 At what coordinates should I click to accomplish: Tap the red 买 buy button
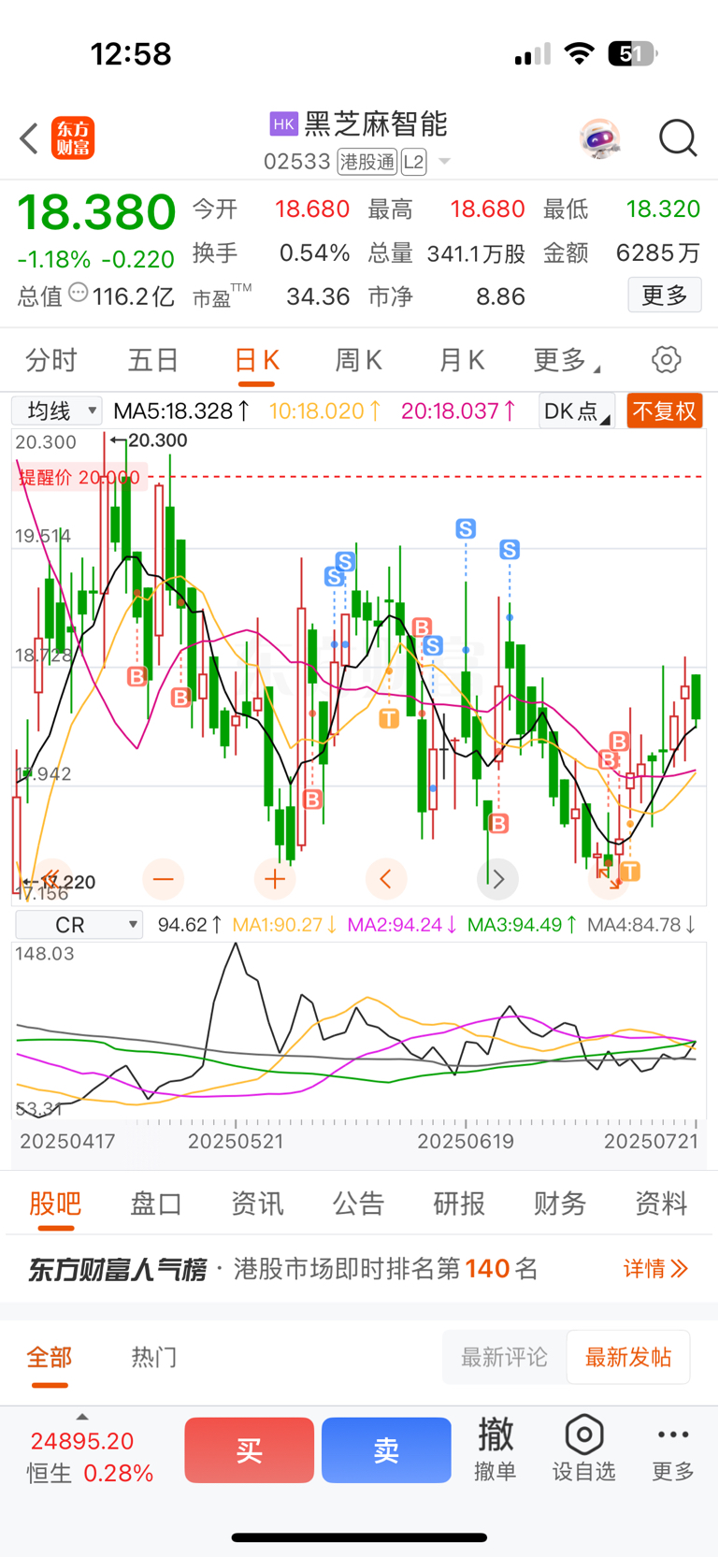249,1449
